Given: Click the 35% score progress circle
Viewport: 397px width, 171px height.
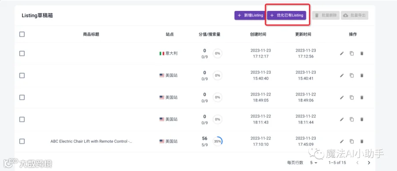Looking at the screenshot, I should (x=217, y=141).
